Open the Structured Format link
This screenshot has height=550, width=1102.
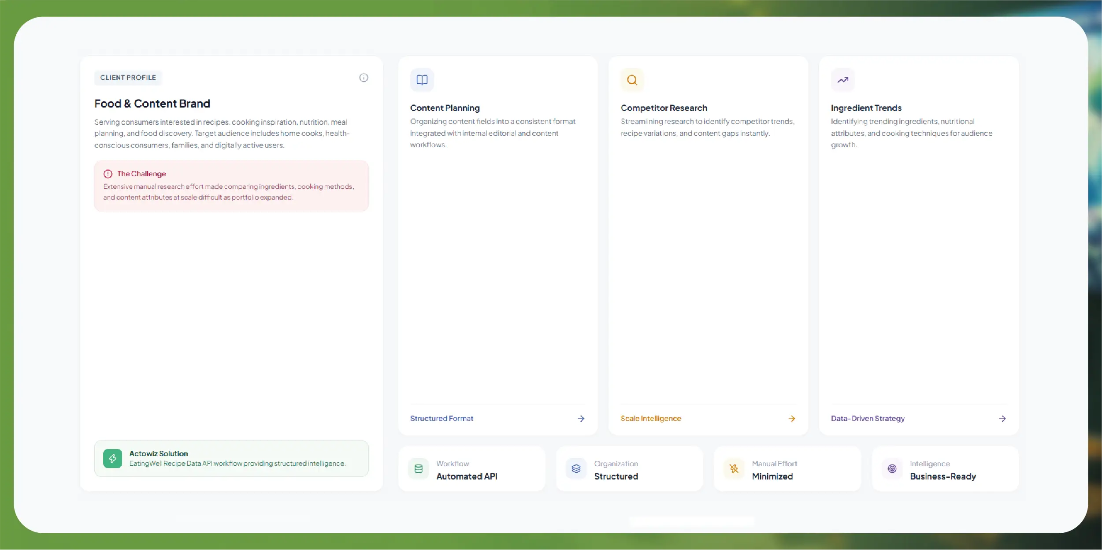(x=442, y=418)
